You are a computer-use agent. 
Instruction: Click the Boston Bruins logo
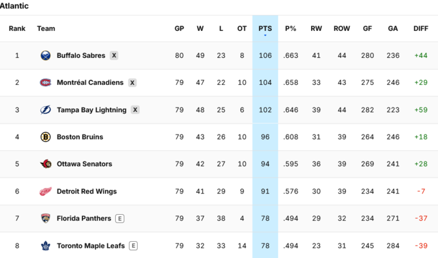(x=46, y=137)
